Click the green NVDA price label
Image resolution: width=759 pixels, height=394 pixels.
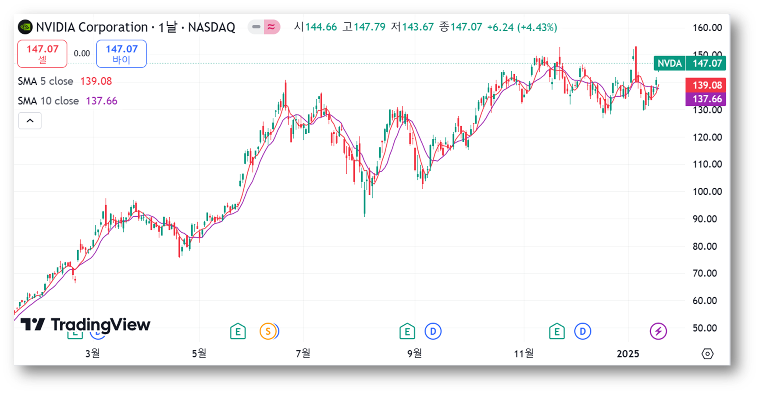670,64
